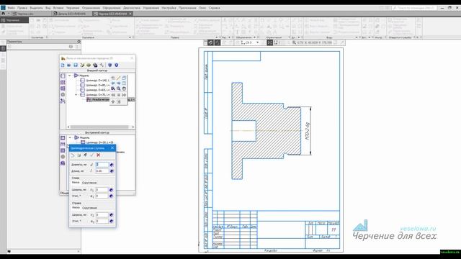Click wrench settings icon in shafts library toolbar
Image resolution: width=461 pixels, height=259 pixels.
click(102, 65)
